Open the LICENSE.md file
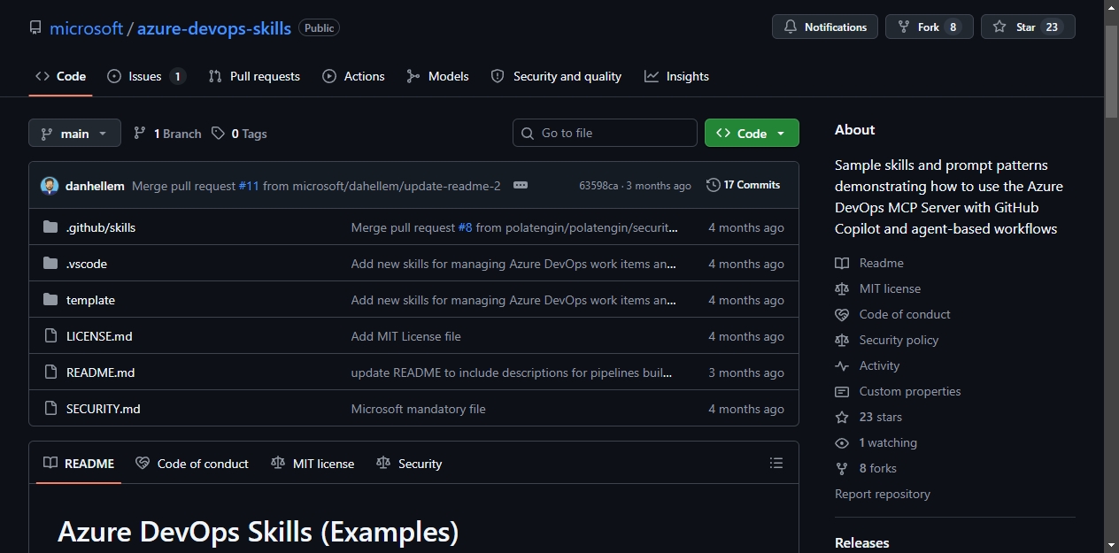1119x553 pixels. click(x=99, y=336)
